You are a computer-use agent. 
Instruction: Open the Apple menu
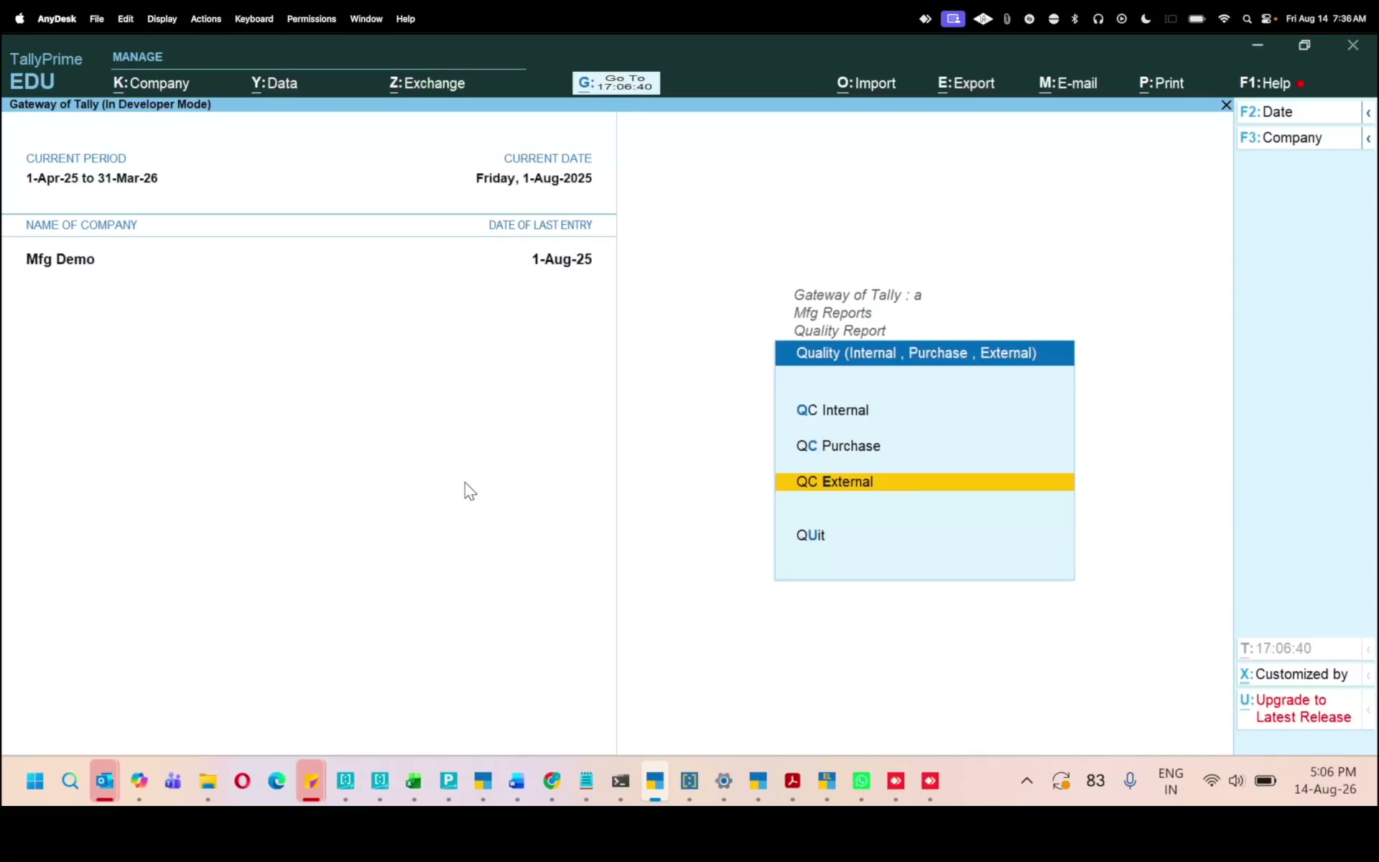(20, 19)
